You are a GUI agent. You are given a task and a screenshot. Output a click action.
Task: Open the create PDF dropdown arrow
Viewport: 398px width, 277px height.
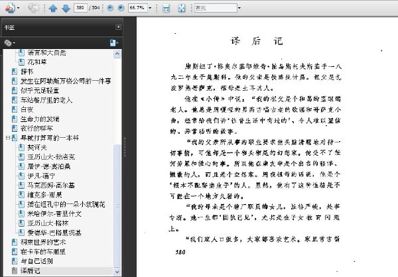pos(19,8)
